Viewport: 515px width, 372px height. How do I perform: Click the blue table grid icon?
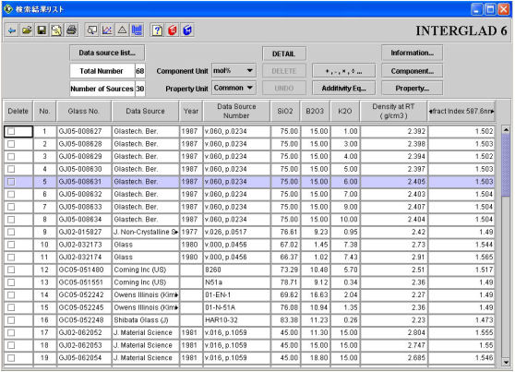pyautogui.click(x=137, y=30)
